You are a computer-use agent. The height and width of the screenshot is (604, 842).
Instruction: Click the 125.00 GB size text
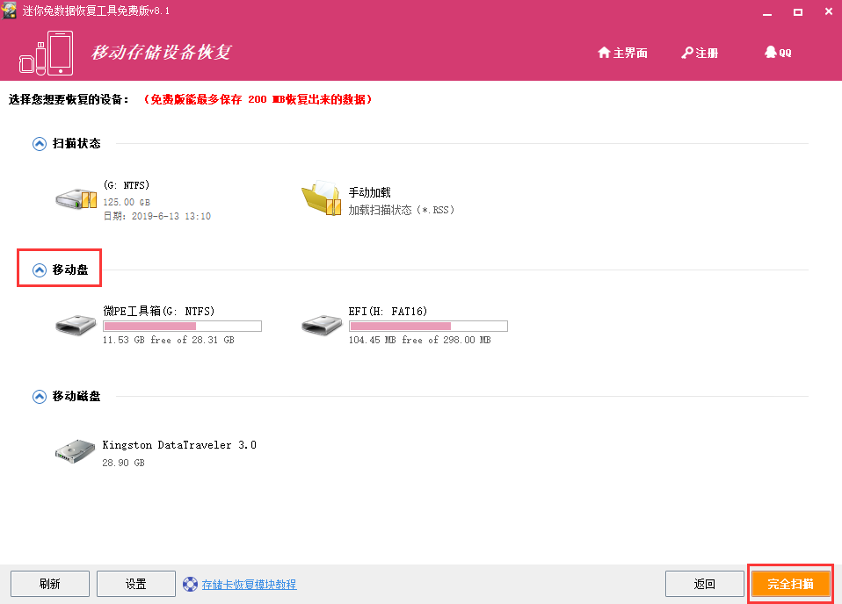pyautogui.click(x=127, y=202)
